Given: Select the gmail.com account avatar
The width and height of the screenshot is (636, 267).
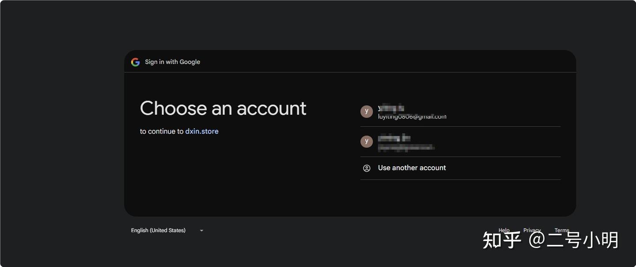Looking at the screenshot, I should click(x=367, y=111).
